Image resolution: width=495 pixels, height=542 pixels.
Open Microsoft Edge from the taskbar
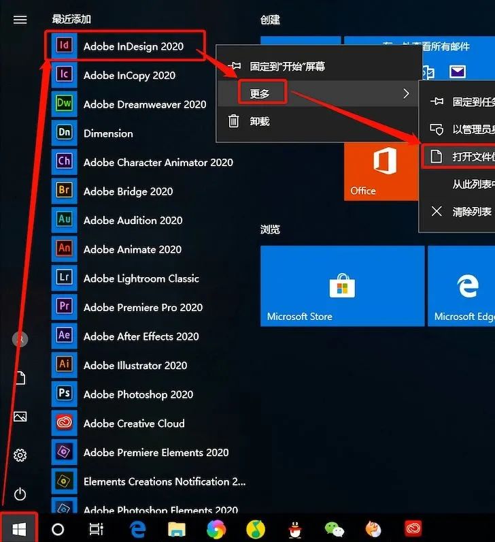click(137, 529)
